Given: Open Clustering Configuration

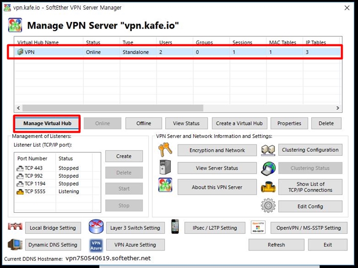Looking at the screenshot, I should pos(310,150).
